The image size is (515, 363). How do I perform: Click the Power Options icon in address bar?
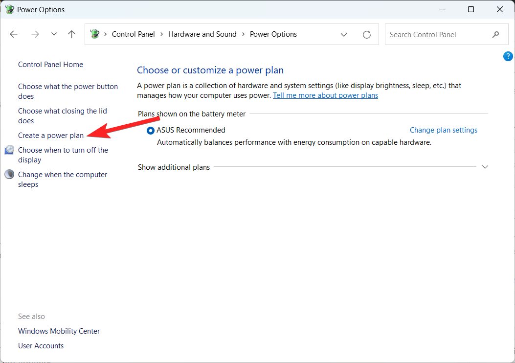[x=95, y=34]
